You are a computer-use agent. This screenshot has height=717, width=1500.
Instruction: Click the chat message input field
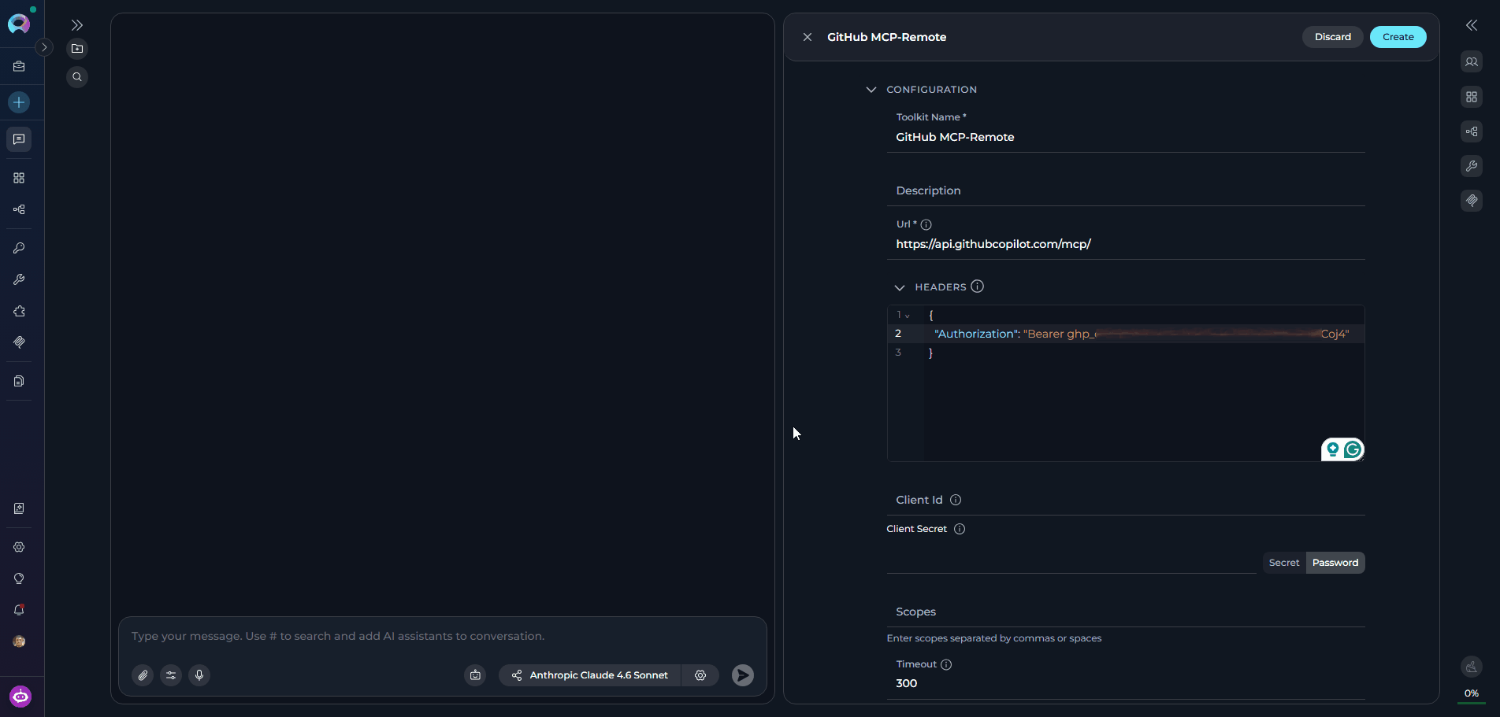442,636
